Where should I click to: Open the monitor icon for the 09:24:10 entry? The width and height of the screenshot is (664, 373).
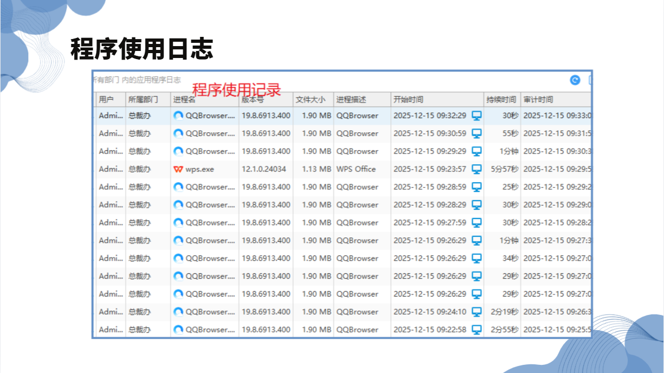(x=476, y=312)
